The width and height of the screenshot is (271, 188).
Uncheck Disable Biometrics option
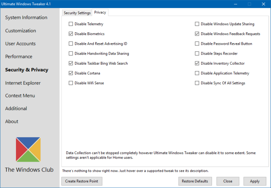71,34
